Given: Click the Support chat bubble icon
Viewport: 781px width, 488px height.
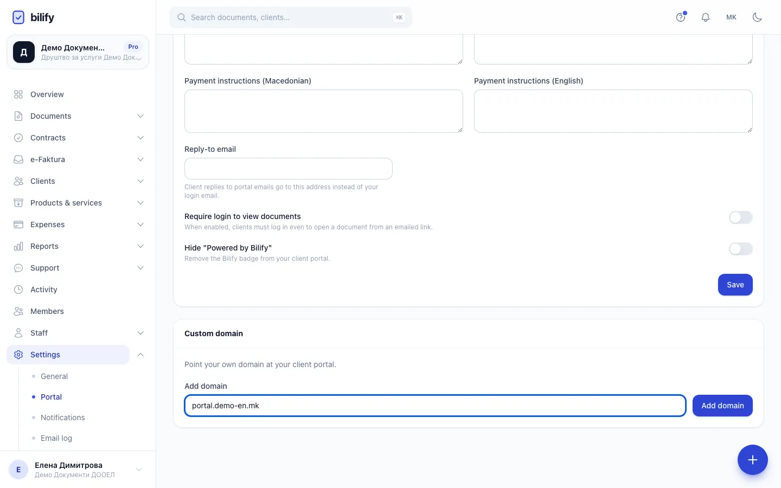Looking at the screenshot, I should point(18,268).
